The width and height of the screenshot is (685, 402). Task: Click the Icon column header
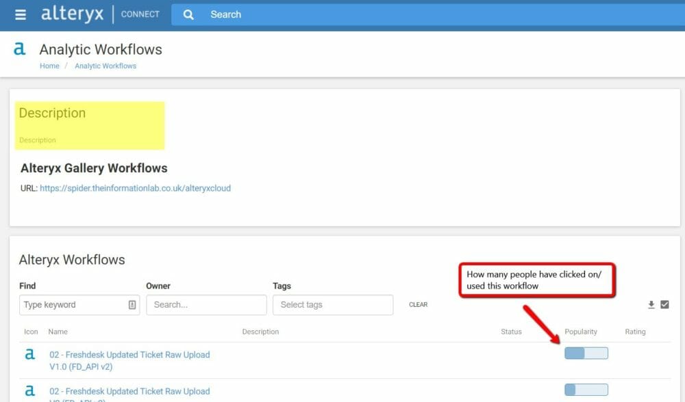(31, 332)
